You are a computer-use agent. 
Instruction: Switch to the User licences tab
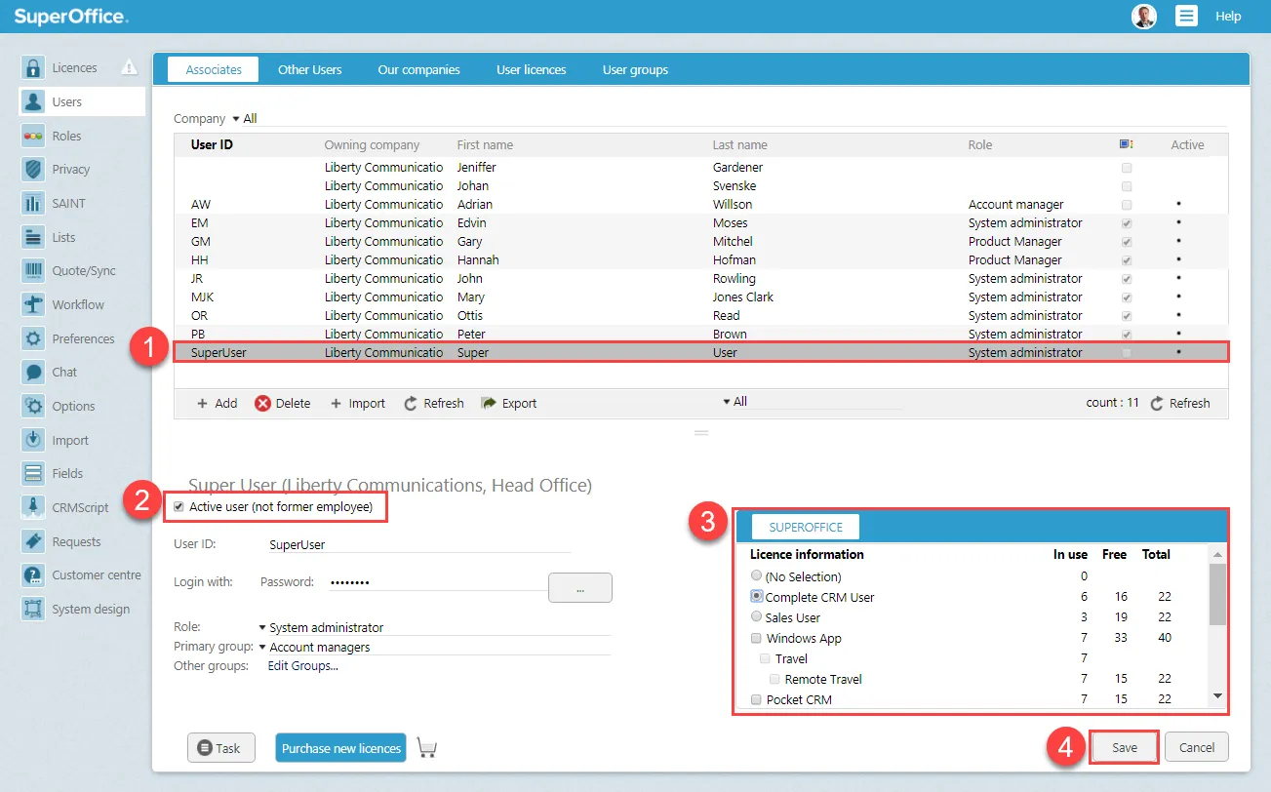531,70
